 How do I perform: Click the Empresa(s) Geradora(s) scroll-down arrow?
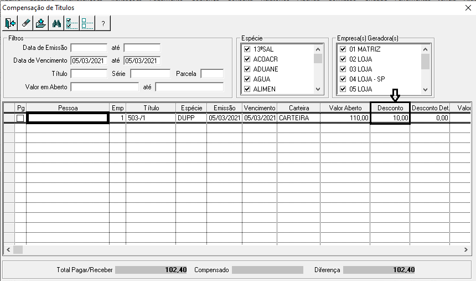pos(425,89)
